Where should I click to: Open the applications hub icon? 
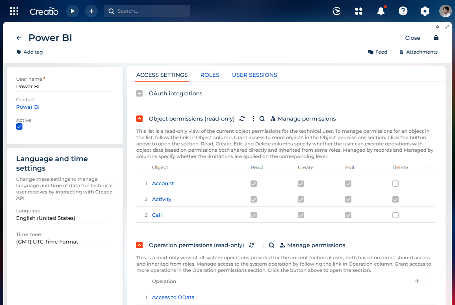[358, 11]
